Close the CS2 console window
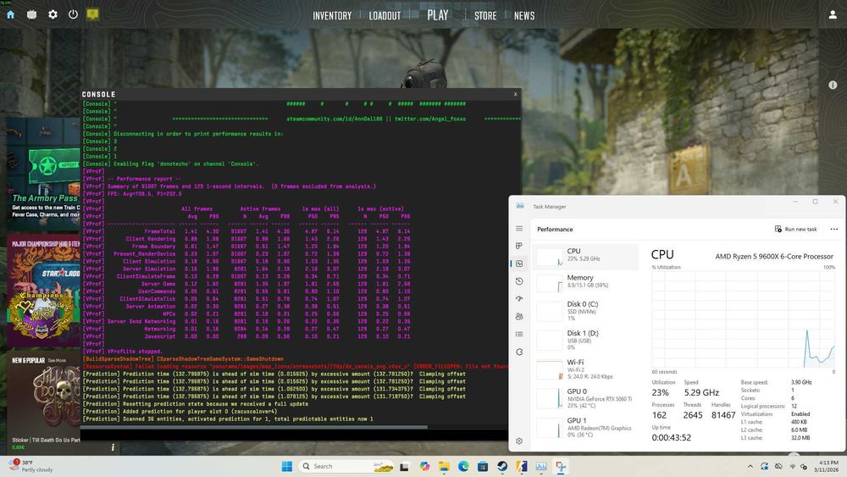847x477 pixels. pos(515,94)
